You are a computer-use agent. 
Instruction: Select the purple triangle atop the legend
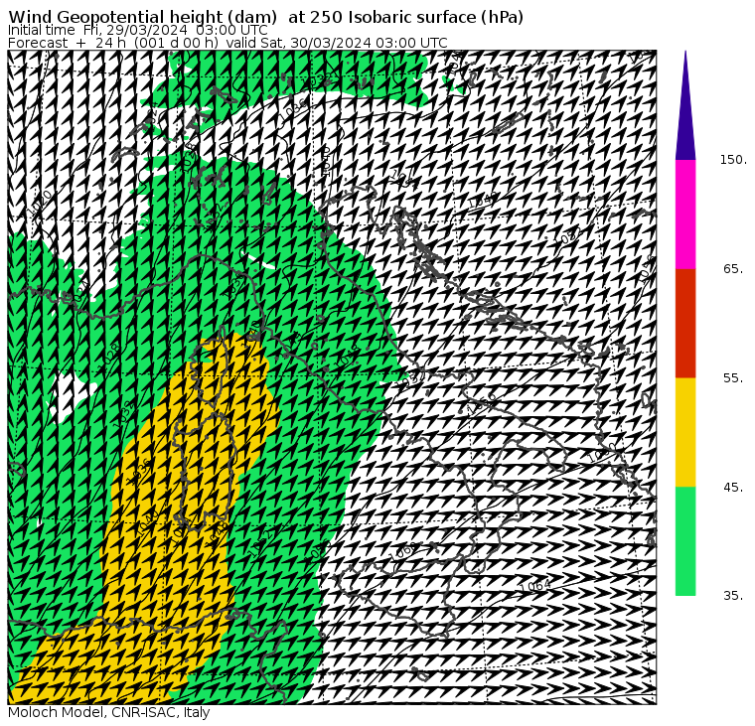pyautogui.click(x=685, y=106)
